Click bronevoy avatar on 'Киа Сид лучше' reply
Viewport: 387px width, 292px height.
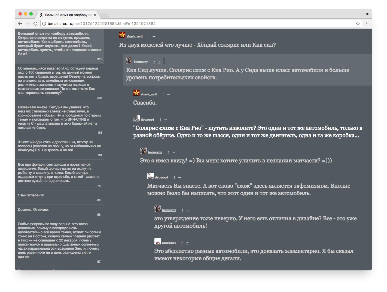(129, 60)
